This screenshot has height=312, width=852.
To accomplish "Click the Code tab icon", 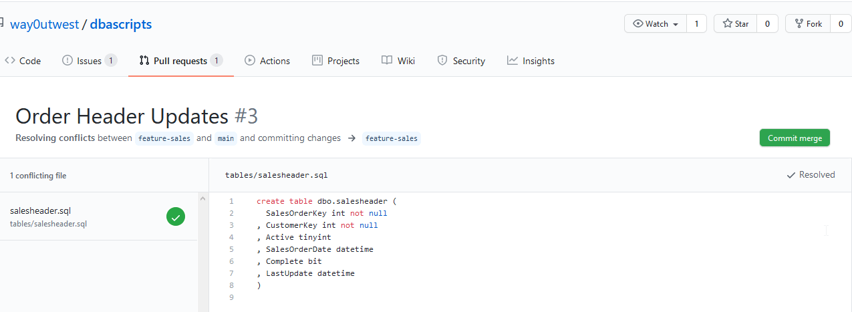I will [10, 61].
